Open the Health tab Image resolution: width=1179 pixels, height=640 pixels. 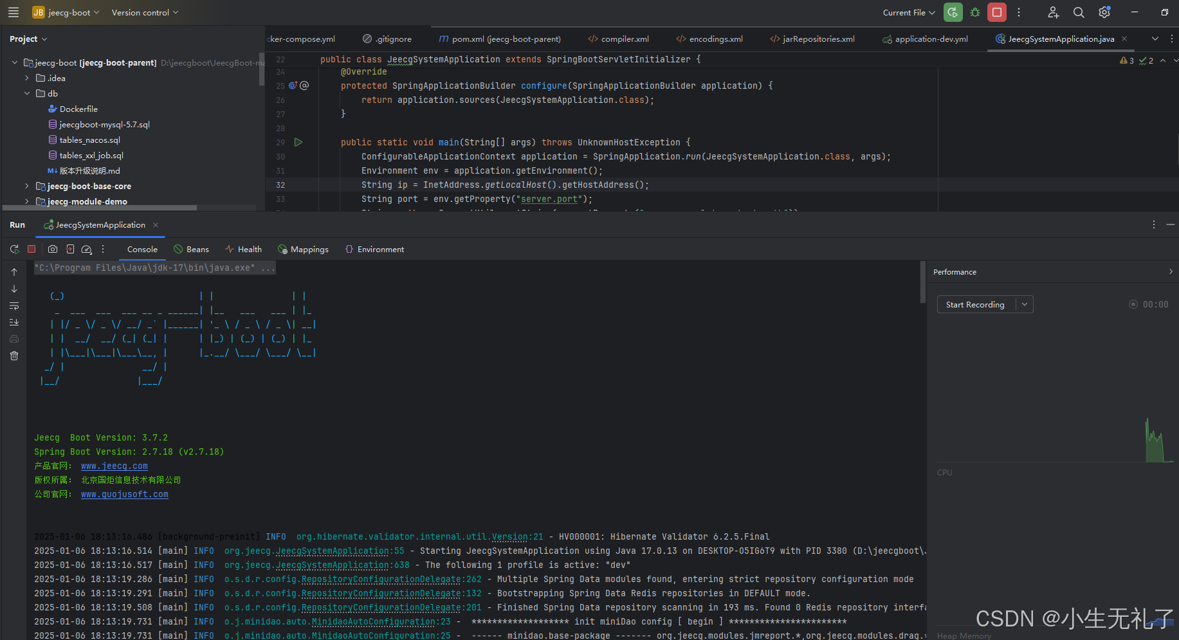pos(244,249)
